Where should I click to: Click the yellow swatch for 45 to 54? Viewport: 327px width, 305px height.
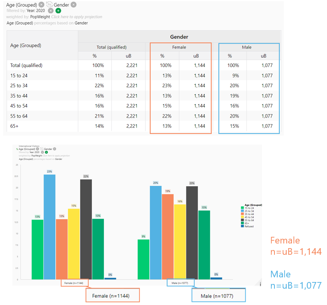pyautogui.click(x=242, y=217)
